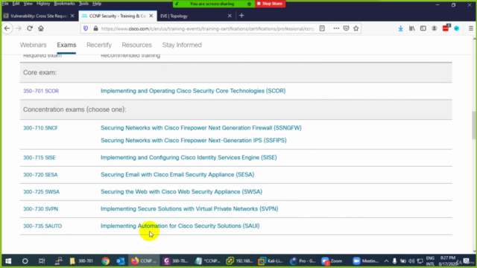Open the Bookmarks menu
The height and width of the screenshot is (268, 477).
tap(64, 4)
